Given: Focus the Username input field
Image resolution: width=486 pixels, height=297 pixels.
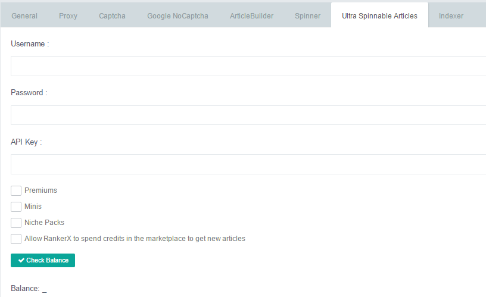Looking at the screenshot, I should (x=248, y=66).
